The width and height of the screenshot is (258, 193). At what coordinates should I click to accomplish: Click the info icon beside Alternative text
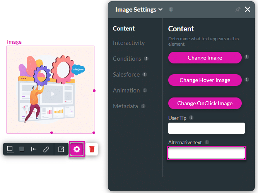click(x=207, y=142)
